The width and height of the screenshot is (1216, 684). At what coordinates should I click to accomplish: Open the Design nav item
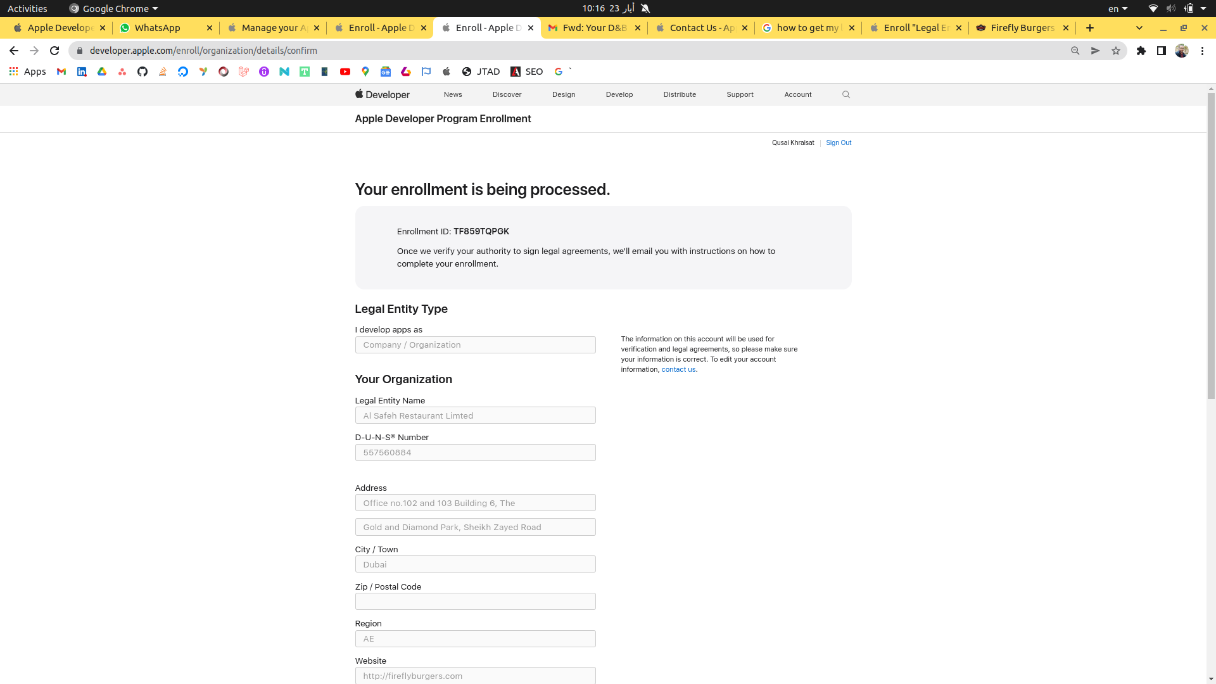(564, 94)
